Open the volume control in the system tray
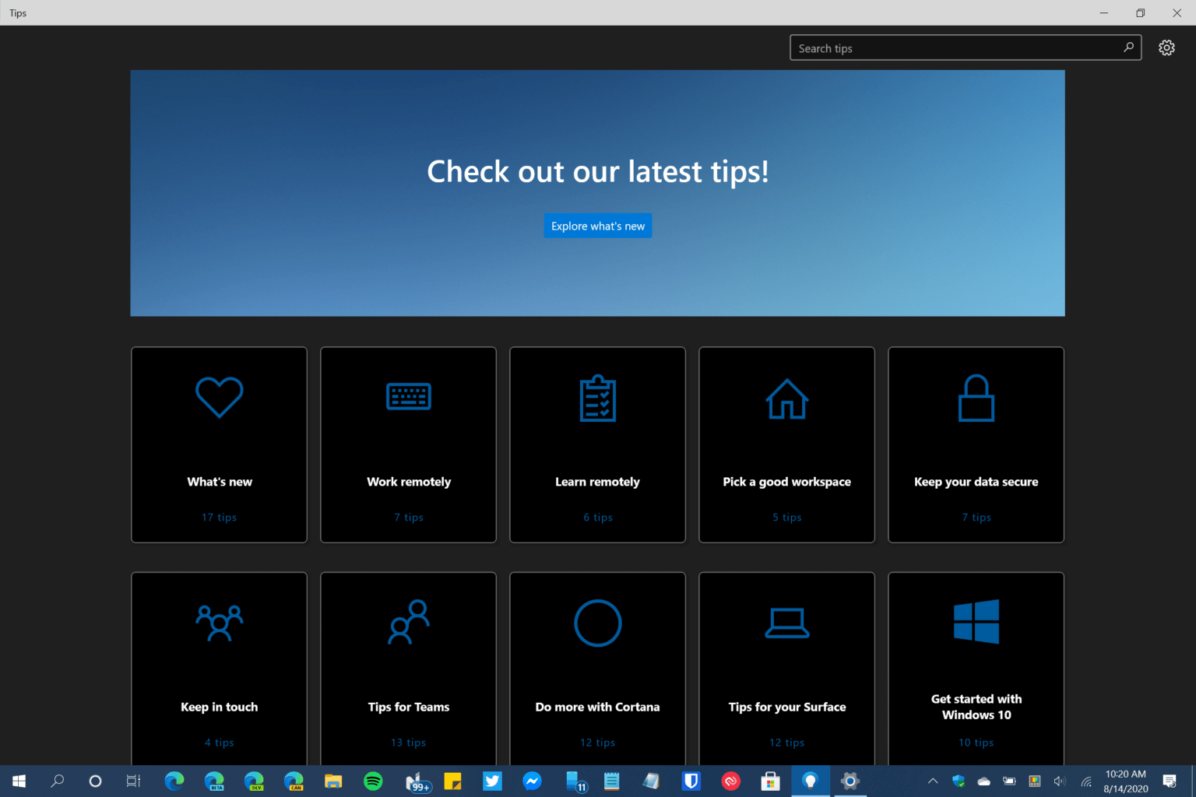1196x797 pixels. click(x=1059, y=781)
